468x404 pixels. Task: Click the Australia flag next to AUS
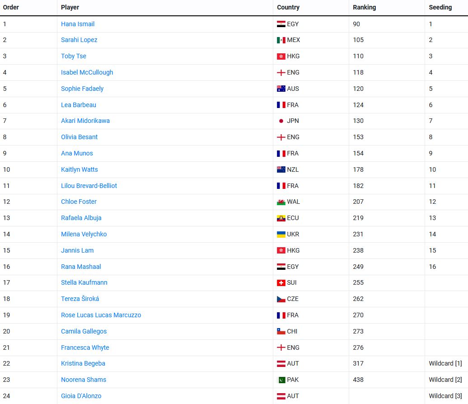click(281, 89)
